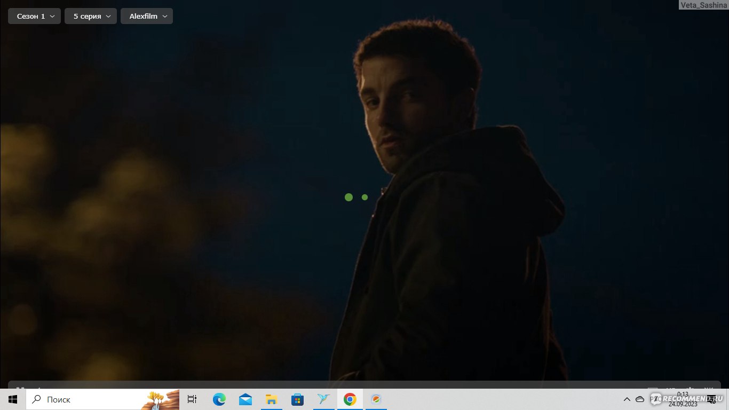The width and height of the screenshot is (729, 410).
Task: Open the Сезон 1 season dropdown
Action: click(34, 16)
